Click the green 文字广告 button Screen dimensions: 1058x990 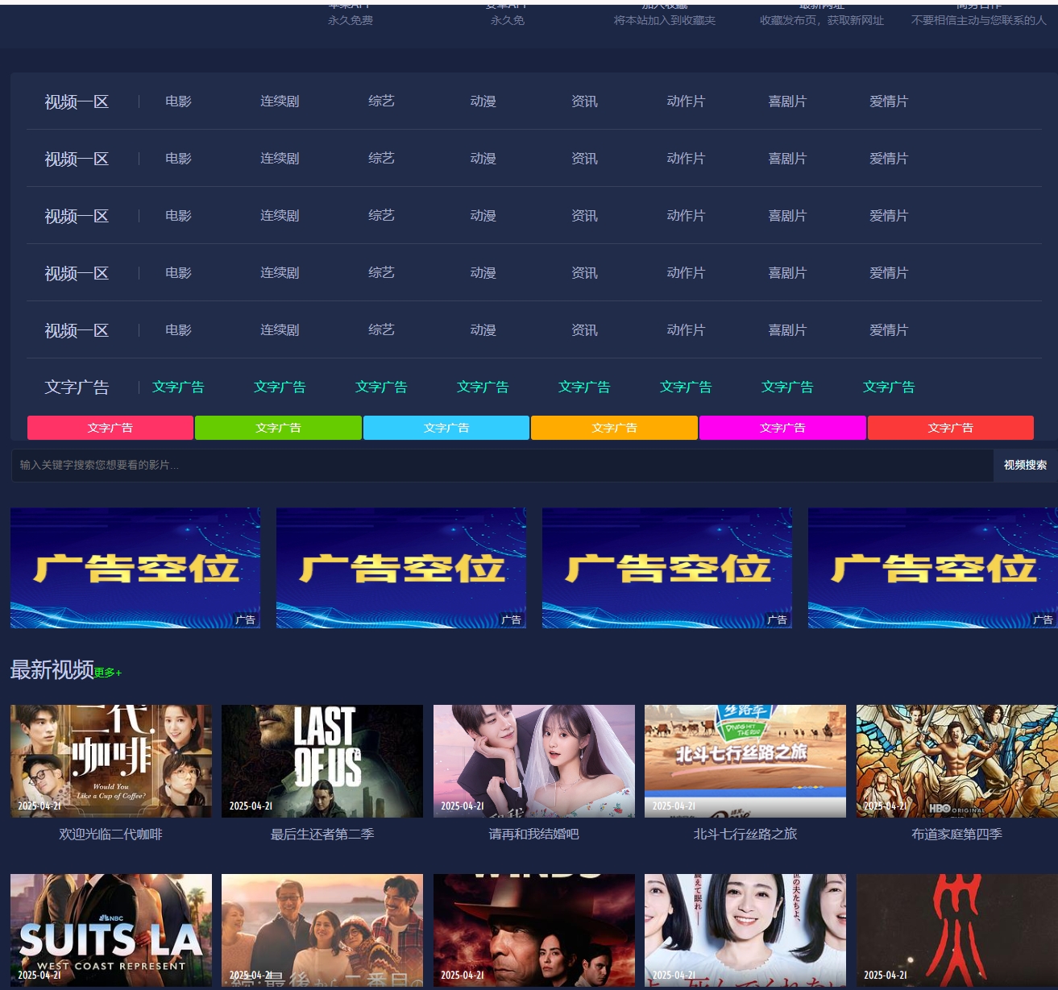click(278, 428)
